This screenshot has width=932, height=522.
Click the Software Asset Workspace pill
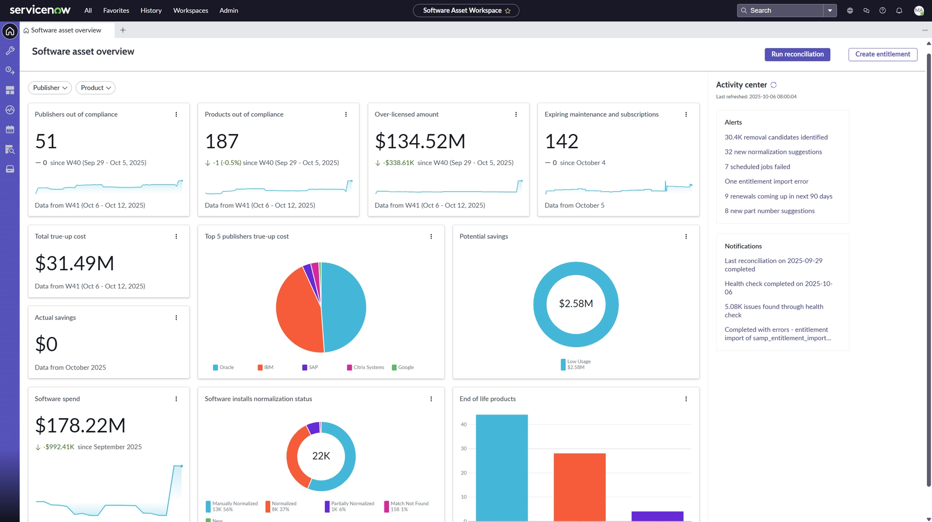coord(466,11)
